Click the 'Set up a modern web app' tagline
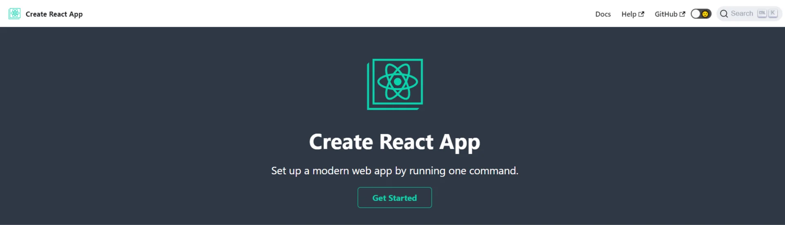 (x=395, y=171)
